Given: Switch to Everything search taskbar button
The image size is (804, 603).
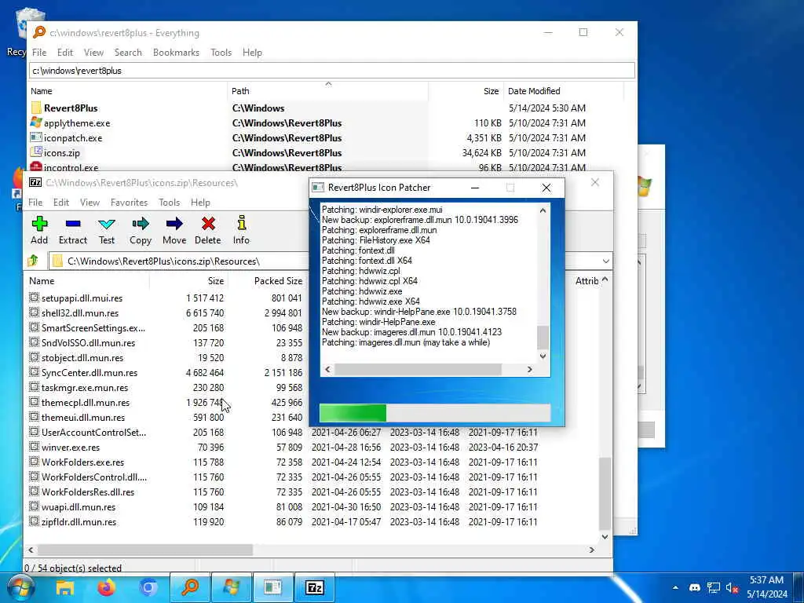Looking at the screenshot, I should pos(190,587).
